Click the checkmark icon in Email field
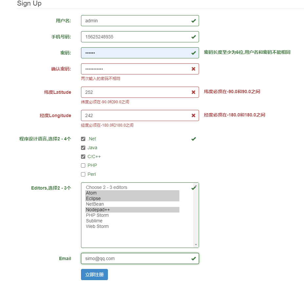Viewport: 304px width, 286px height. coord(193,258)
